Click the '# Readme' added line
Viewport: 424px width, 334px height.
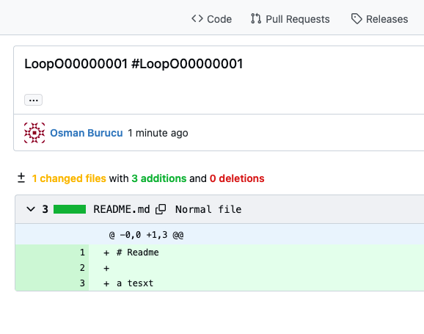point(138,253)
